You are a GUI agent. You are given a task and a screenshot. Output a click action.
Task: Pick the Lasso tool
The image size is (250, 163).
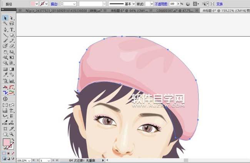12,23
